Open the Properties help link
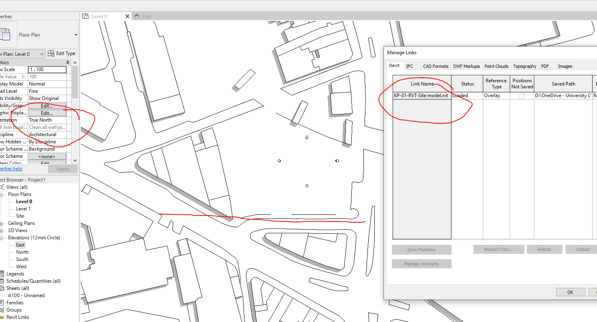This screenshot has height=322, width=597. point(11,169)
